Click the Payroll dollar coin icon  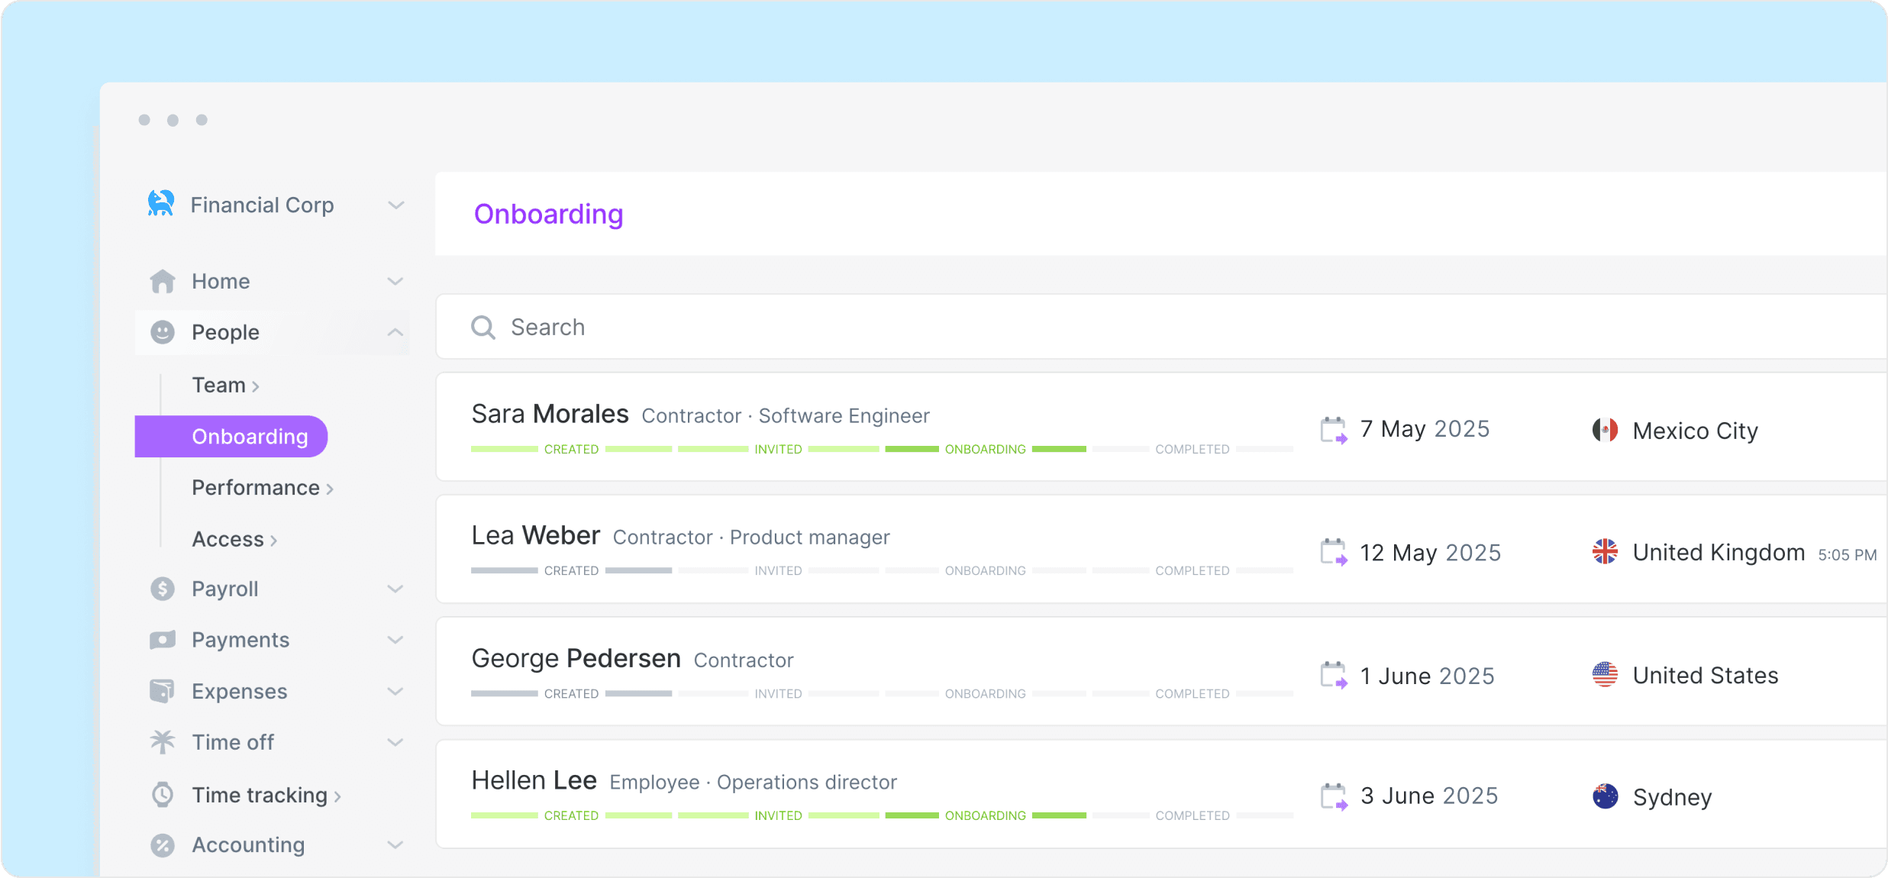pyautogui.click(x=163, y=589)
